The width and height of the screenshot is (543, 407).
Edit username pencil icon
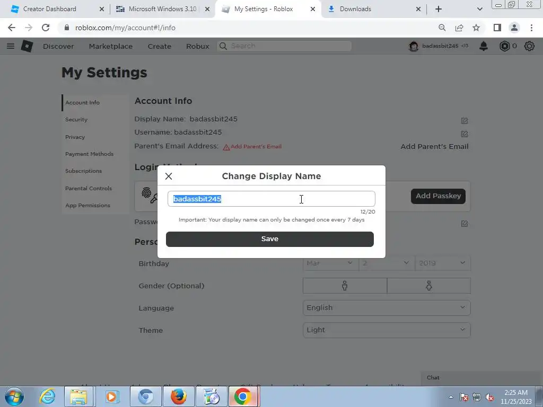(465, 134)
